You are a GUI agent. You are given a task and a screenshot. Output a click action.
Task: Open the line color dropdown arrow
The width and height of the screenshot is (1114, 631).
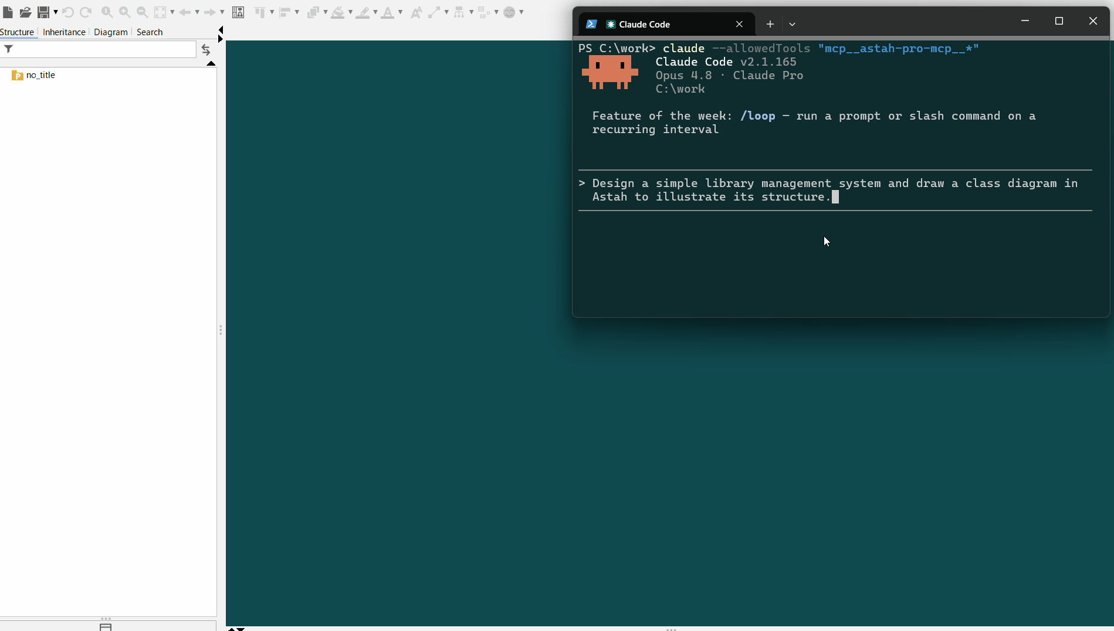tap(375, 12)
